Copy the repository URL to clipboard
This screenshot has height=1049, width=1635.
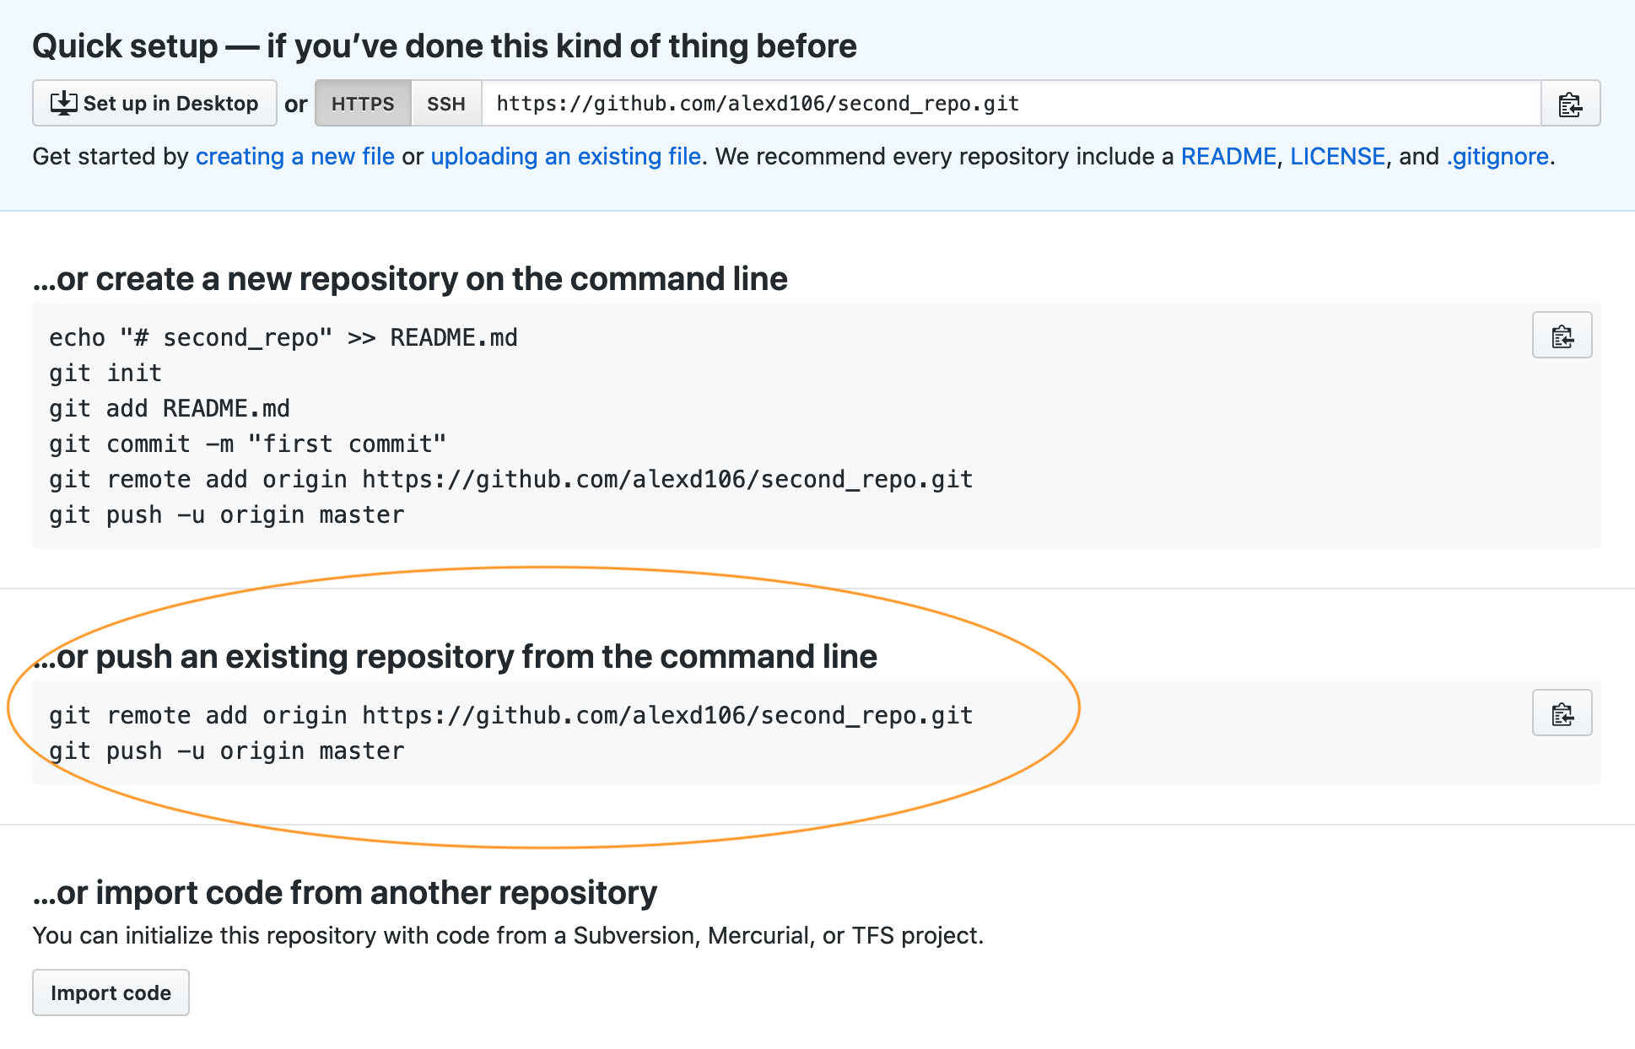pos(1569,104)
